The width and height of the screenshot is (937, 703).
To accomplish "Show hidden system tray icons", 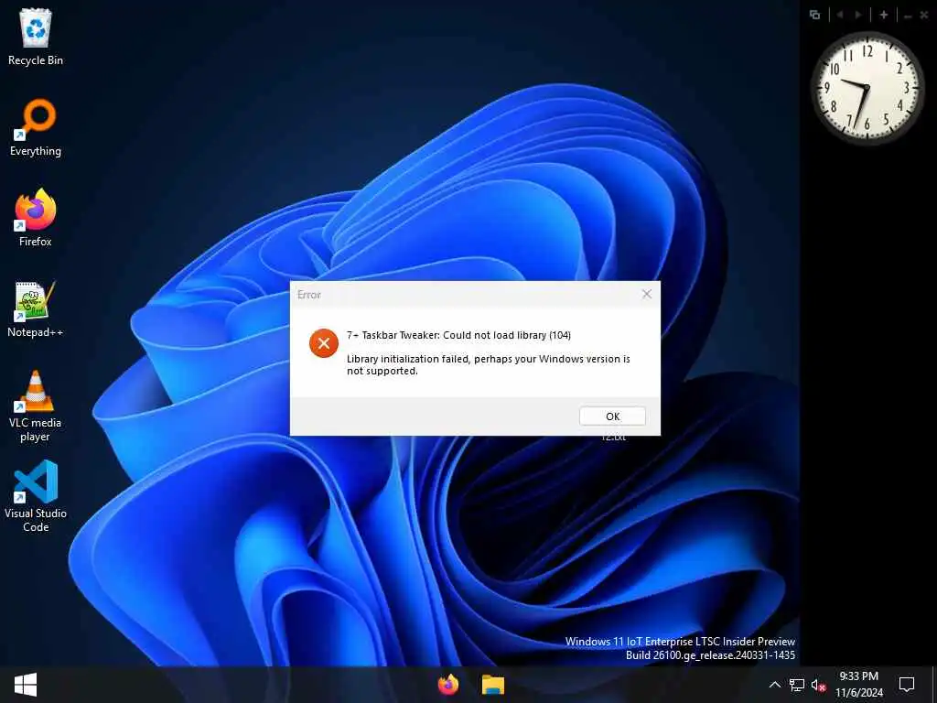I will [x=774, y=685].
